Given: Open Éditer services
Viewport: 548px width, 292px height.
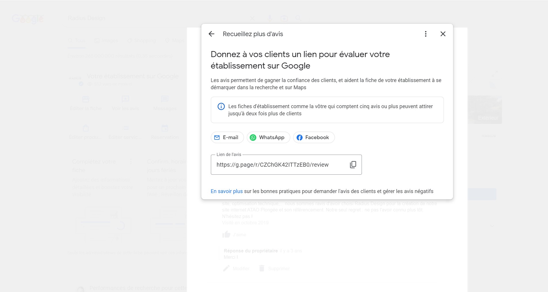Looking at the screenshot, I should 125,132.
